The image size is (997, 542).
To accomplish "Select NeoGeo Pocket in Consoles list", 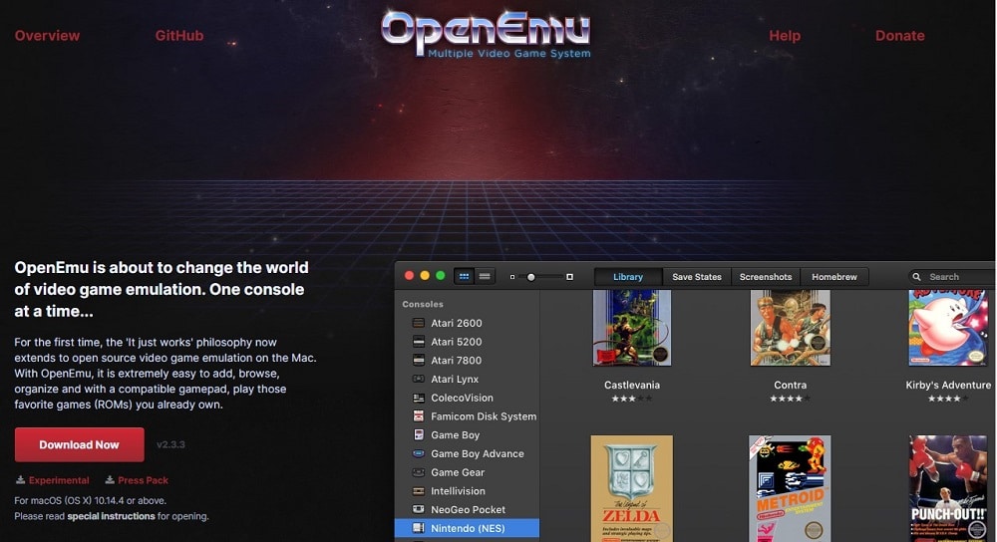I will [x=467, y=509].
